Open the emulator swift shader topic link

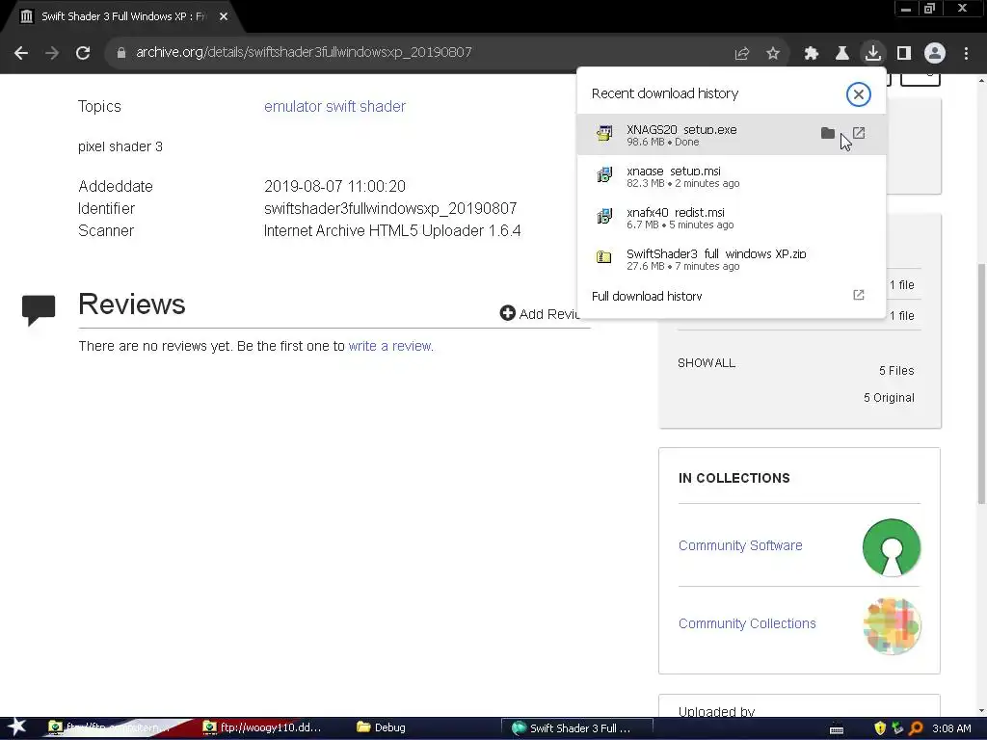click(x=334, y=106)
